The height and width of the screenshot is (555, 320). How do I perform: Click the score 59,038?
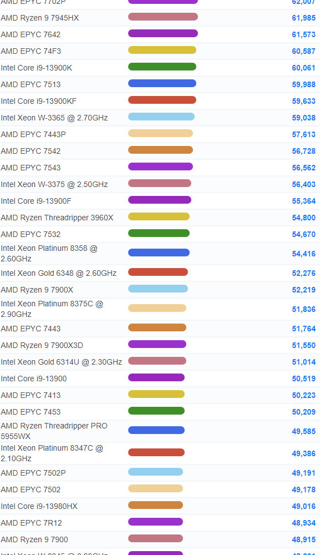[303, 118]
